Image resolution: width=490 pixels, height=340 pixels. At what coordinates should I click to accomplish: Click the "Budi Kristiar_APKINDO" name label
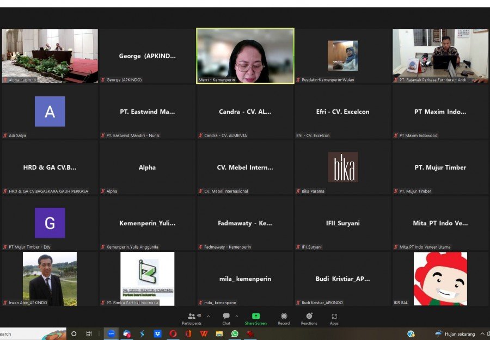(322, 302)
